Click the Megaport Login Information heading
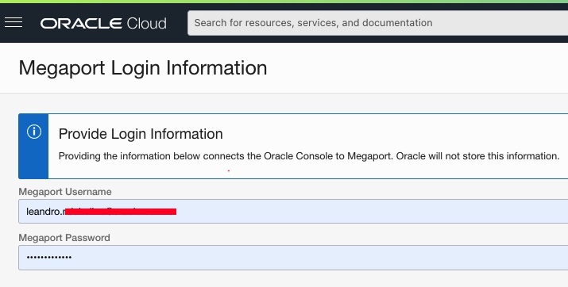This screenshot has width=568, height=287. click(x=143, y=68)
